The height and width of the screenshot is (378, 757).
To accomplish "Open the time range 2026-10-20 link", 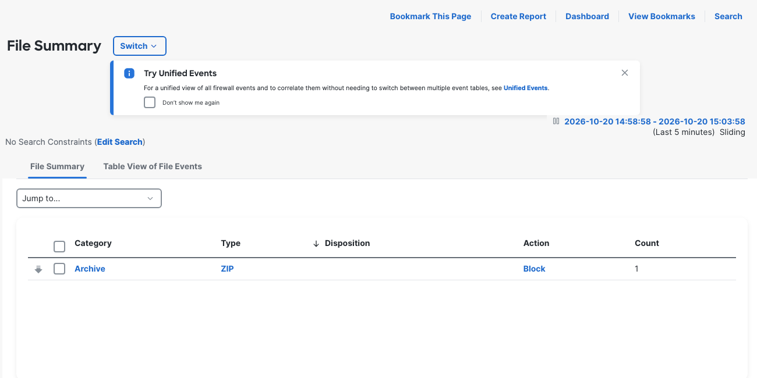I will 655,122.
